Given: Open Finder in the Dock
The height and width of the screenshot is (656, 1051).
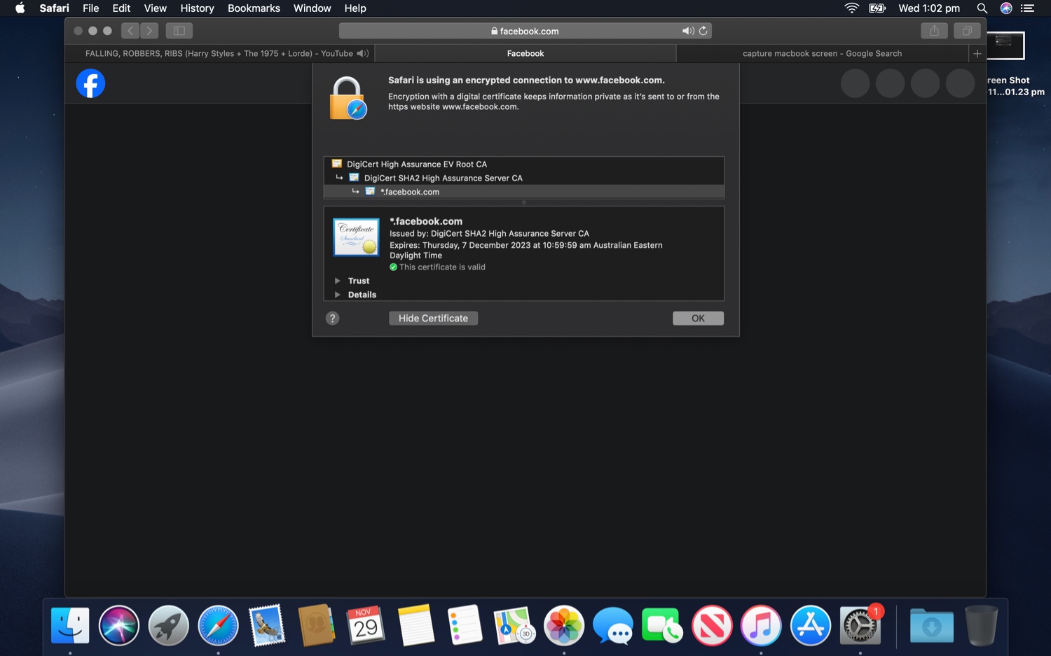Looking at the screenshot, I should (70, 625).
